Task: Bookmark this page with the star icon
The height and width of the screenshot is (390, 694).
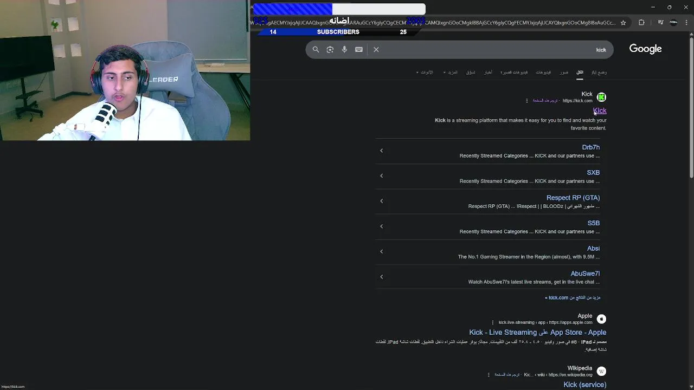Action: click(624, 23)
